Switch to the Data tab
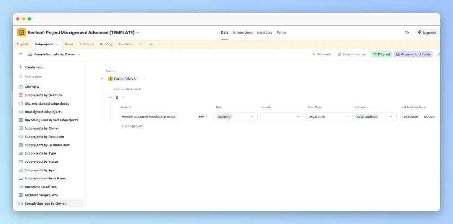The image size is (453, 224). pos(225,32)
